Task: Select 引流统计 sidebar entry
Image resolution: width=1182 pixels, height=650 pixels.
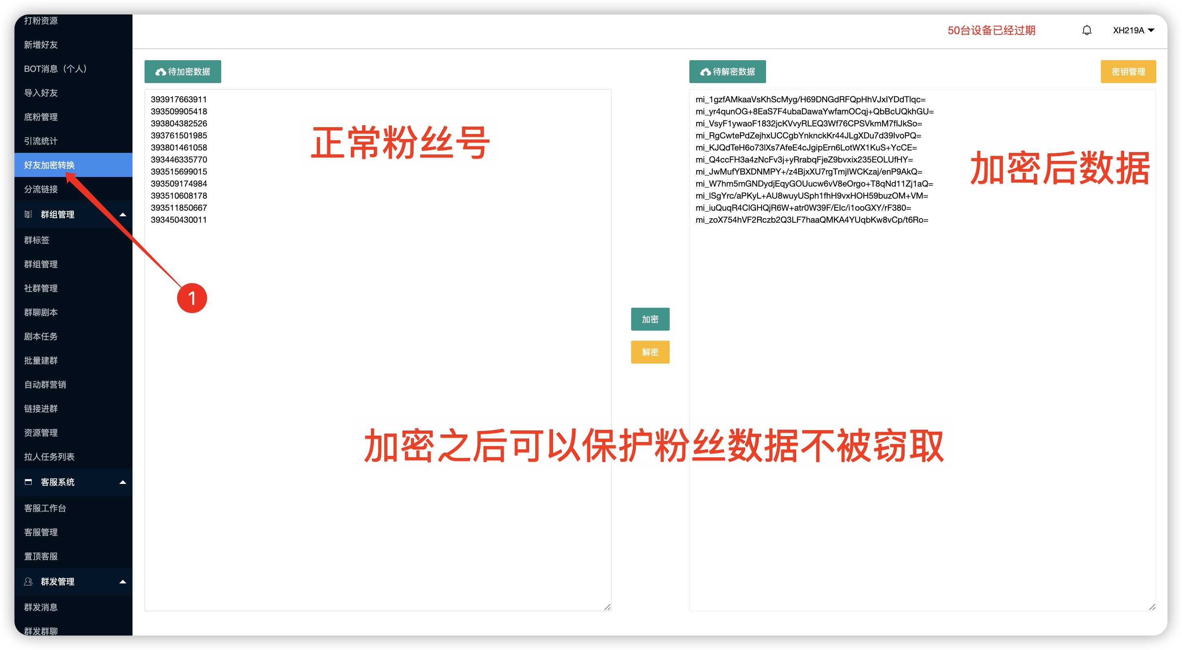Action: coord(41,141)
